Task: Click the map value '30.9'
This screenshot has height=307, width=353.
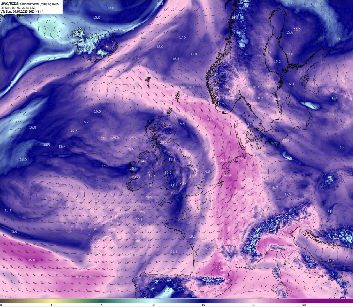Action: click(x=142, y=212)
